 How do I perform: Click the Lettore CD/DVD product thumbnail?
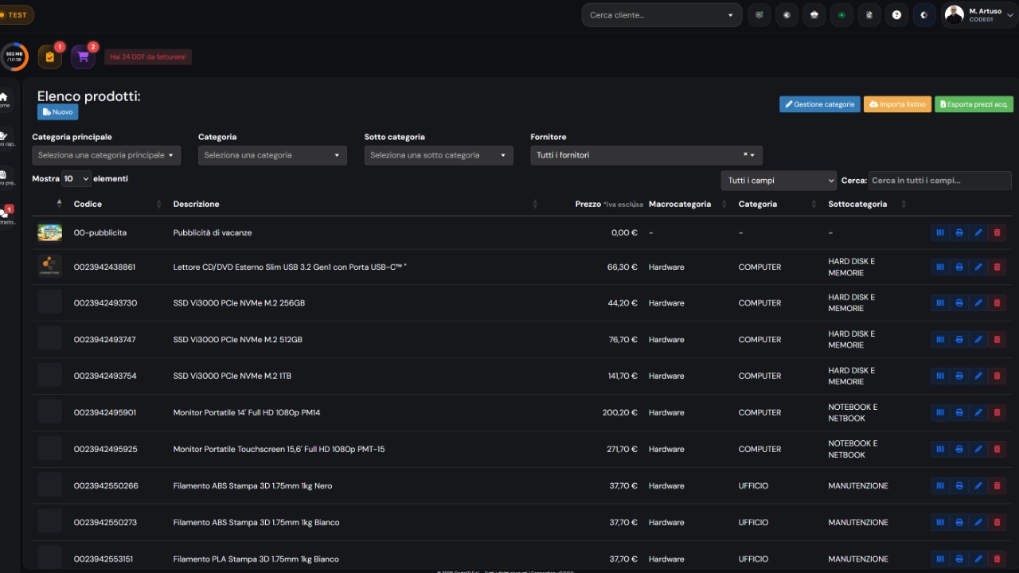click(x=49, y=267)
